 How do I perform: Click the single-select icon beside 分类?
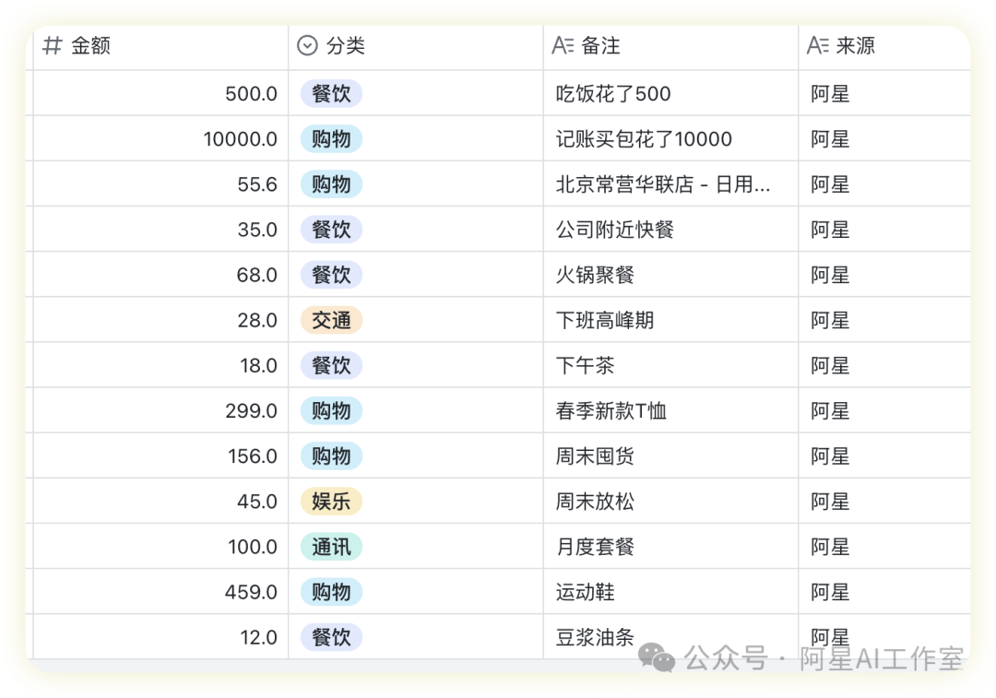307,46
